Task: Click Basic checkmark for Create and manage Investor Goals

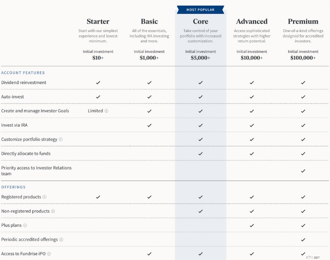Action: (x=150, y=111)
